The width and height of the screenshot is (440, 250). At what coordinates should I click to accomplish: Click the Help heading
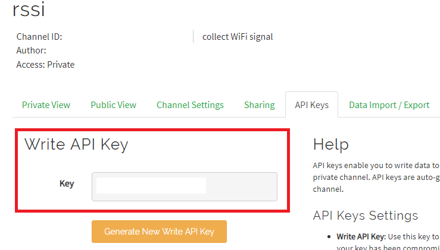330,144
